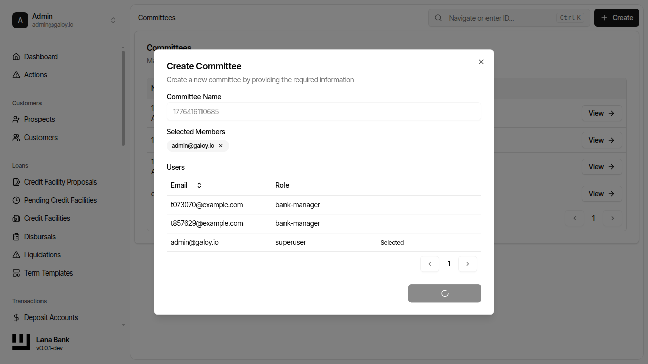Click the Create button in the header
Screen dimensions: 648x364
616,17
